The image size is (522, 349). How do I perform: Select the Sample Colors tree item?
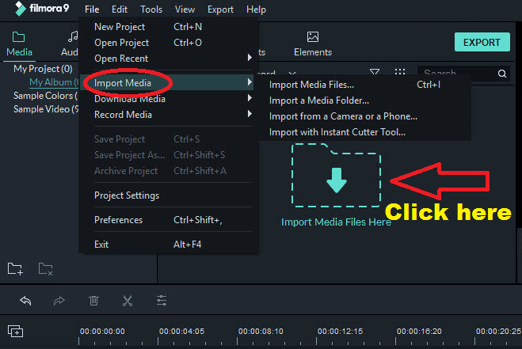45,96
